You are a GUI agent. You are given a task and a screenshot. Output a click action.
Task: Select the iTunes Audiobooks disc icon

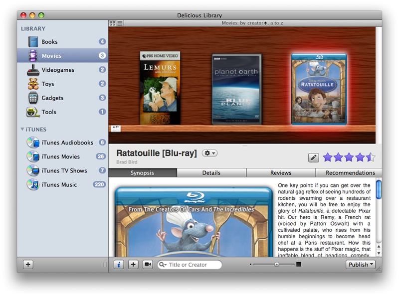(x=33, y=143)
